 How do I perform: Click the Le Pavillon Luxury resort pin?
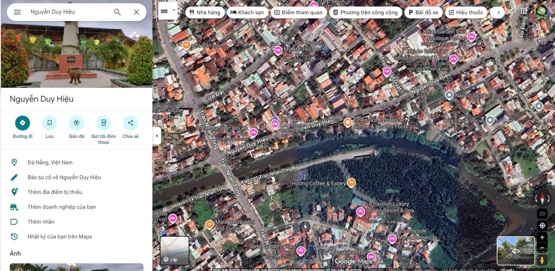point(360,211)
